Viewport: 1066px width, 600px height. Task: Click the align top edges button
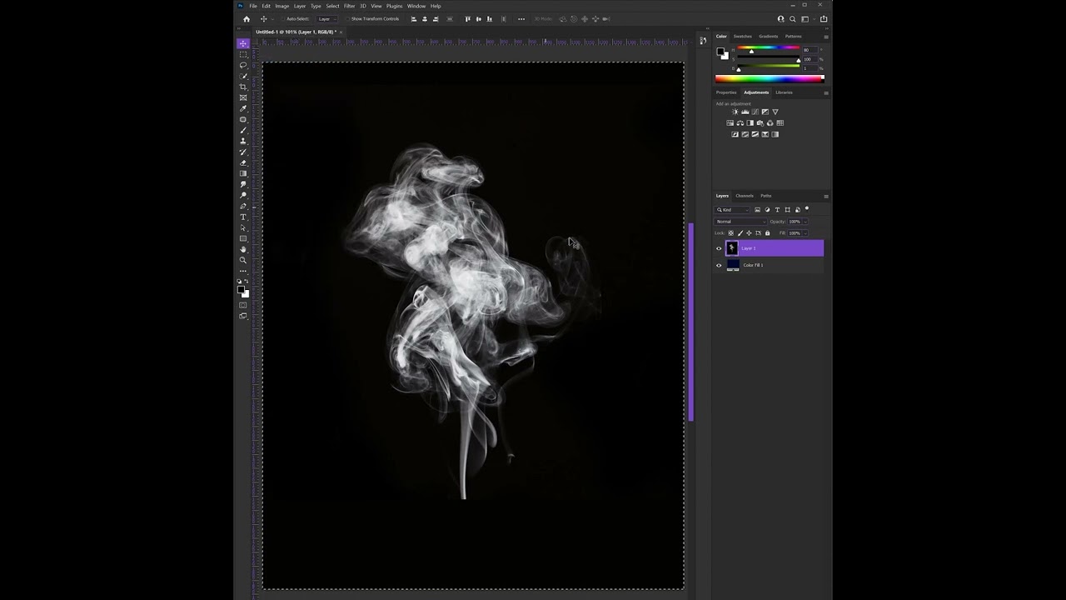(467, 18)
